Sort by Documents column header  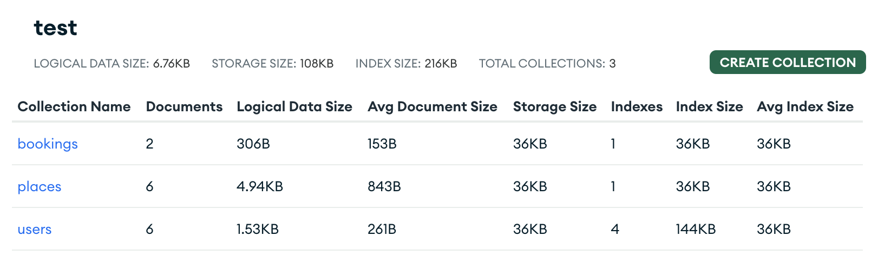(184, 106)
